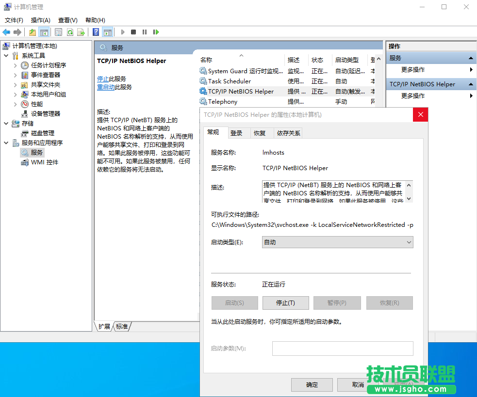
Task: Click the 停止(T) button
Action: click(x=285, y=303)
